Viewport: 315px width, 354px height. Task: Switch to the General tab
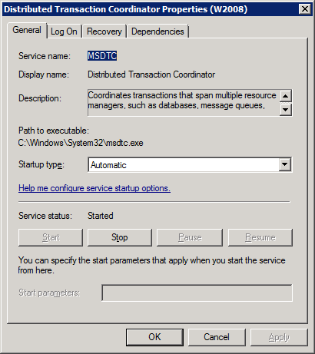pos(27,30)
